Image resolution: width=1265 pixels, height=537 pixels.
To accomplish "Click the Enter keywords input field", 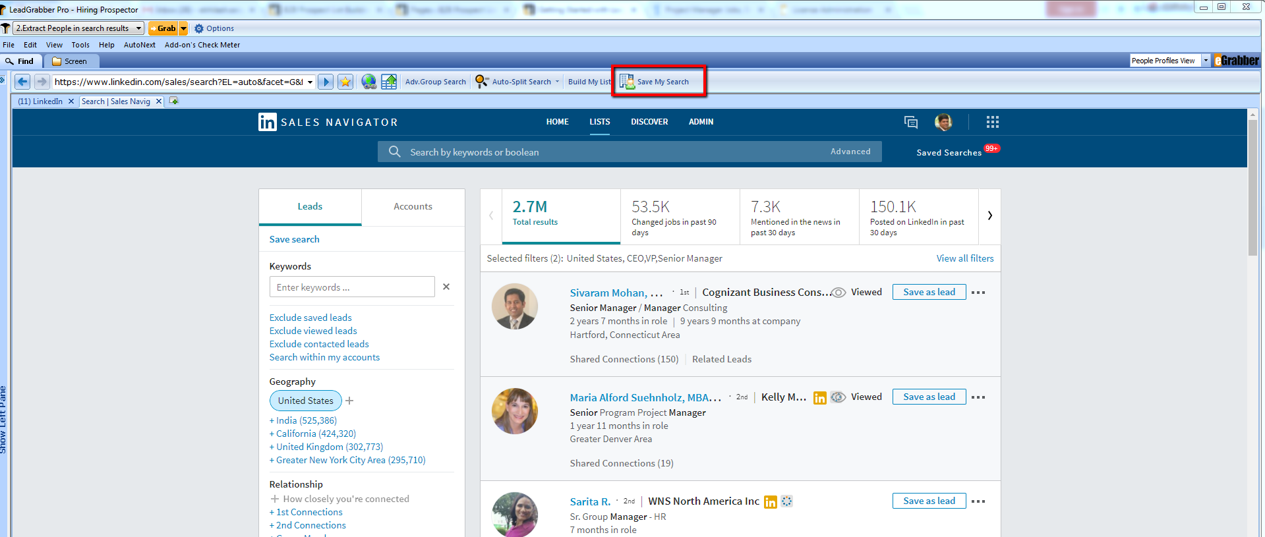I will coord(352,287).
